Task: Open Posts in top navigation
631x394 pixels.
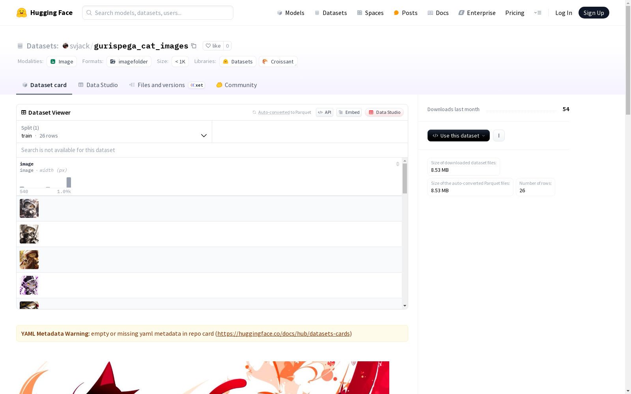Action: pos(405,13)
